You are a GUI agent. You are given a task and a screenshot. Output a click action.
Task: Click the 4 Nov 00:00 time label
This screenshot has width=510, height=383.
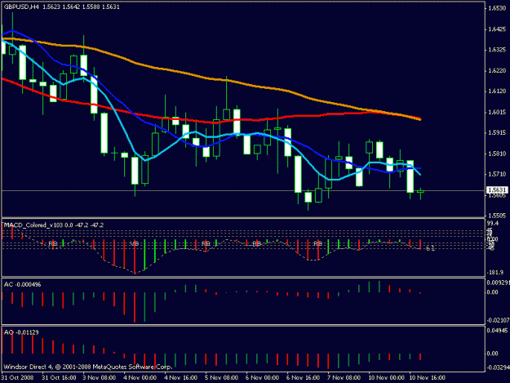click(140, 377)
